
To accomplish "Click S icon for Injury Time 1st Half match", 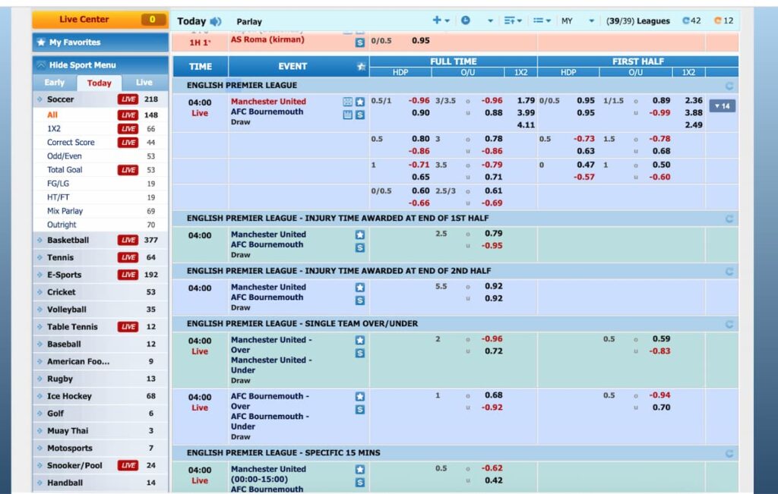I will (360, 247).
